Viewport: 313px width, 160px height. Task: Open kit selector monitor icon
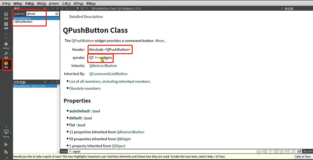pyautogui.click(x=6, y=132)
